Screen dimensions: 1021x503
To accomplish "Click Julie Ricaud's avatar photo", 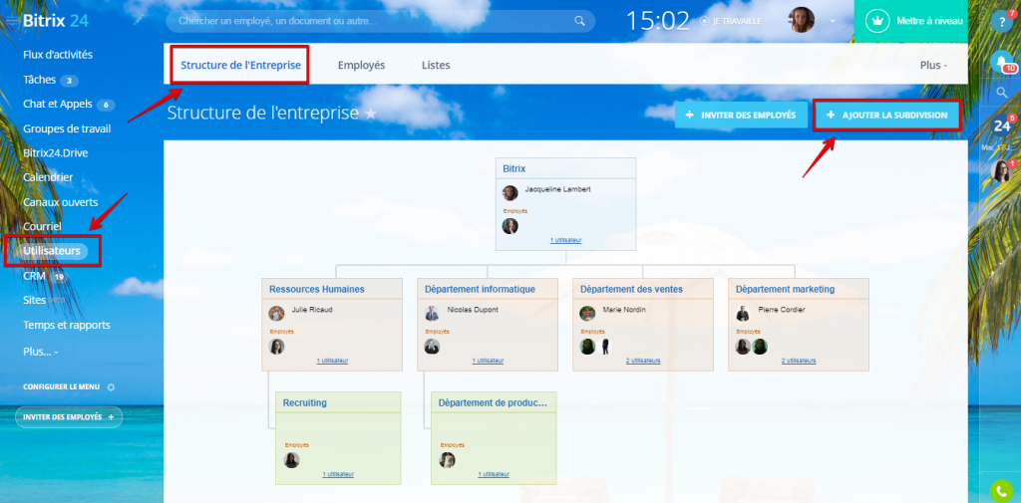I will click(x=276, y=313).
